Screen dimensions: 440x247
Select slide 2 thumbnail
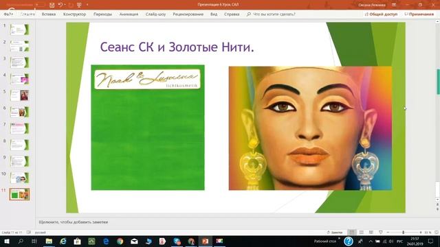19,46
